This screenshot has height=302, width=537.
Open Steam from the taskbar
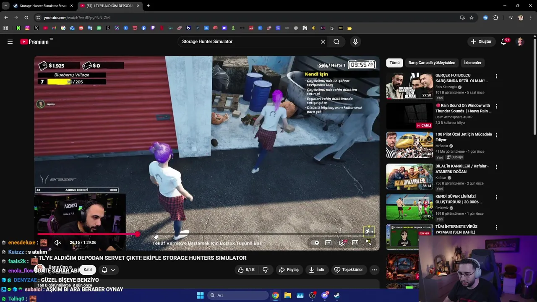click(337, 295)
